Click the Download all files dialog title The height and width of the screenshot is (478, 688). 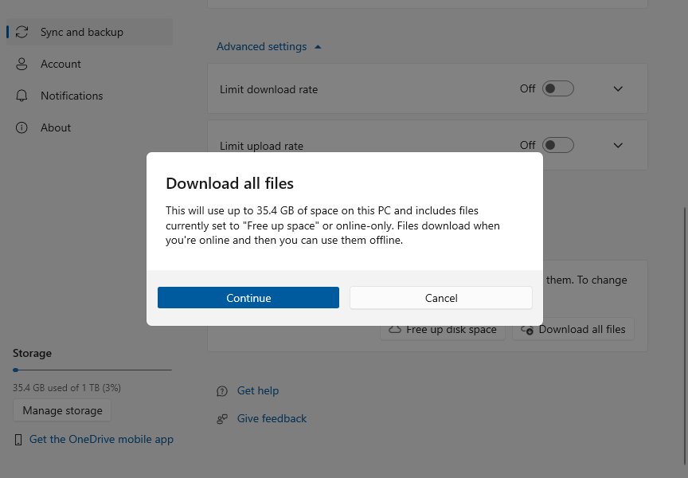229,183
